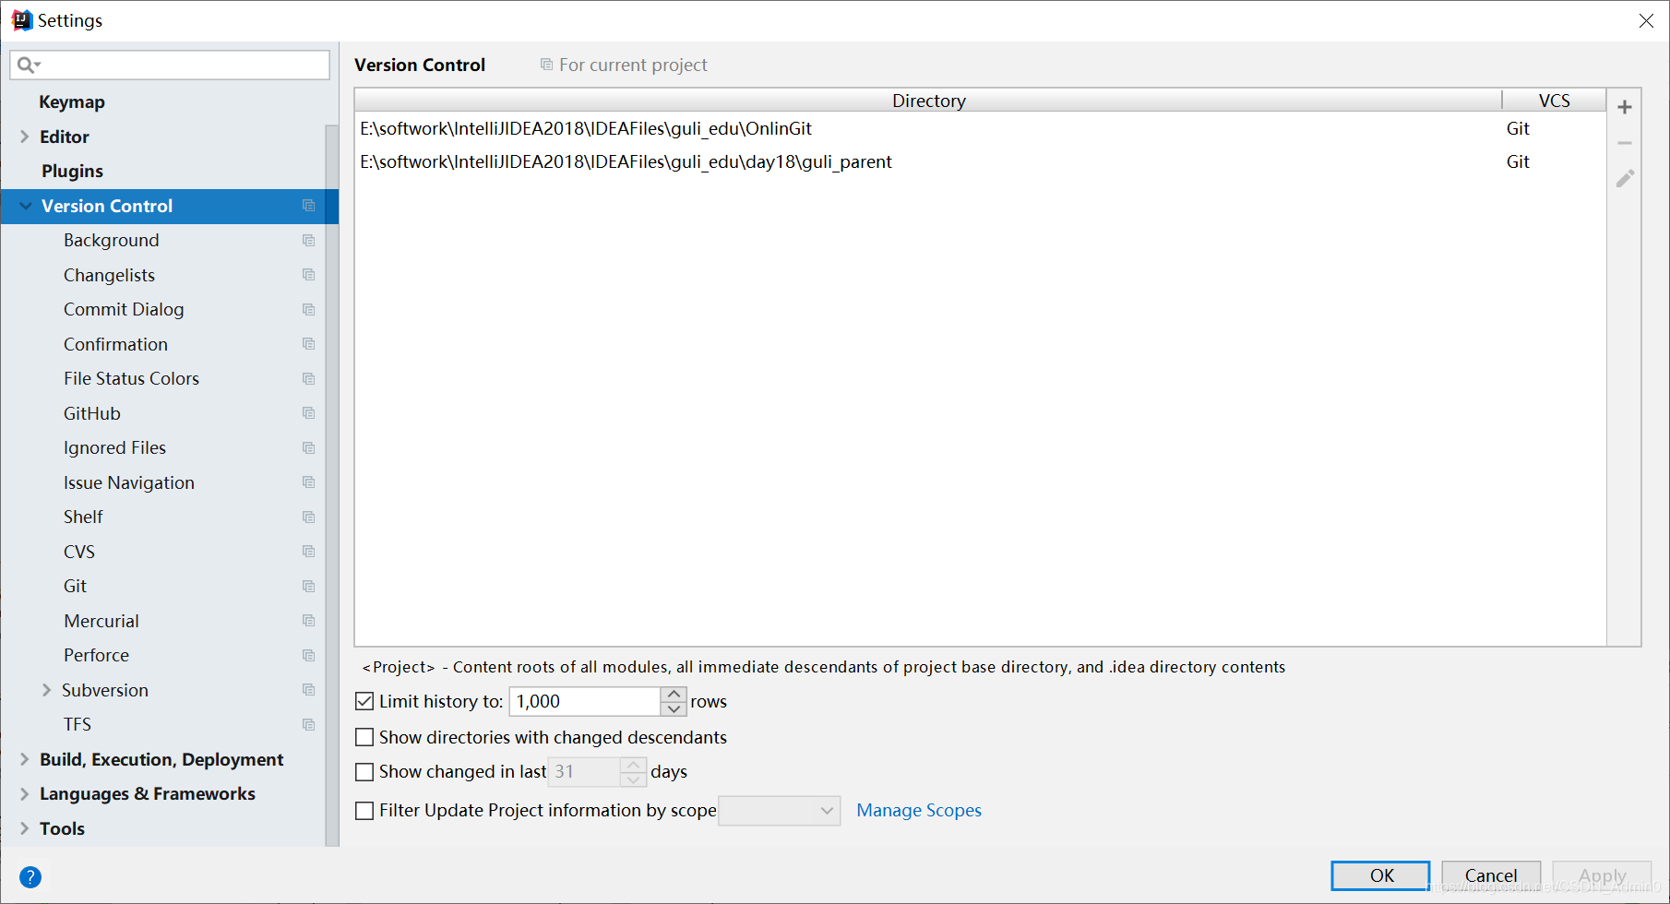Image resolution: width=1670 pixels, height=904 pixels.
Task: Expand Languages & Frameworks section
Action: coord(24,793)
